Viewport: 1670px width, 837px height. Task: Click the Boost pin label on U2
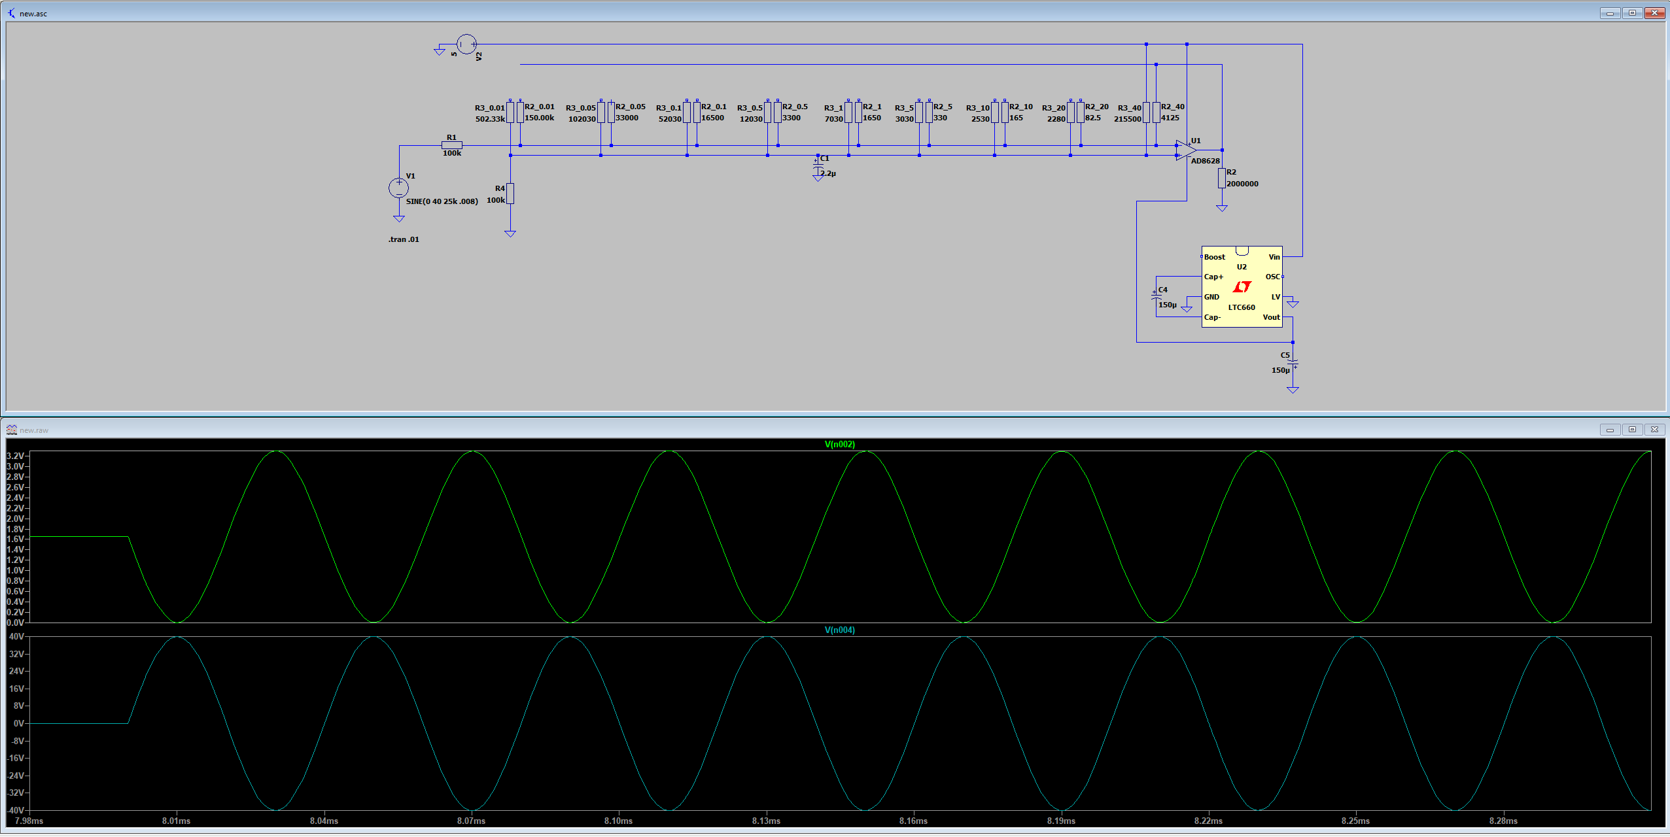pyautogui.click(x=1215, y=257)
